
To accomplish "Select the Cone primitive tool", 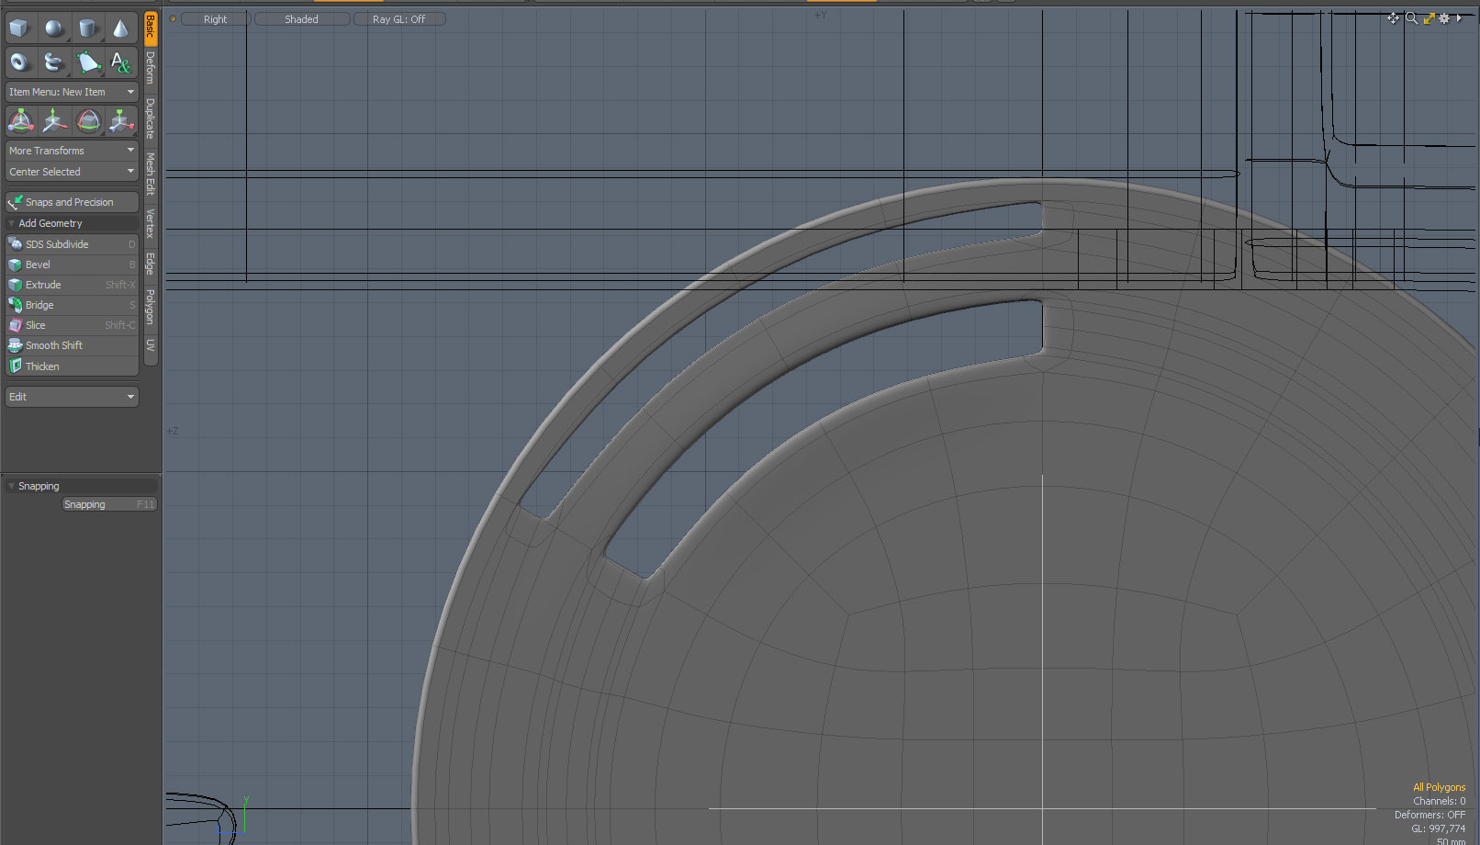I will point(121,28).
